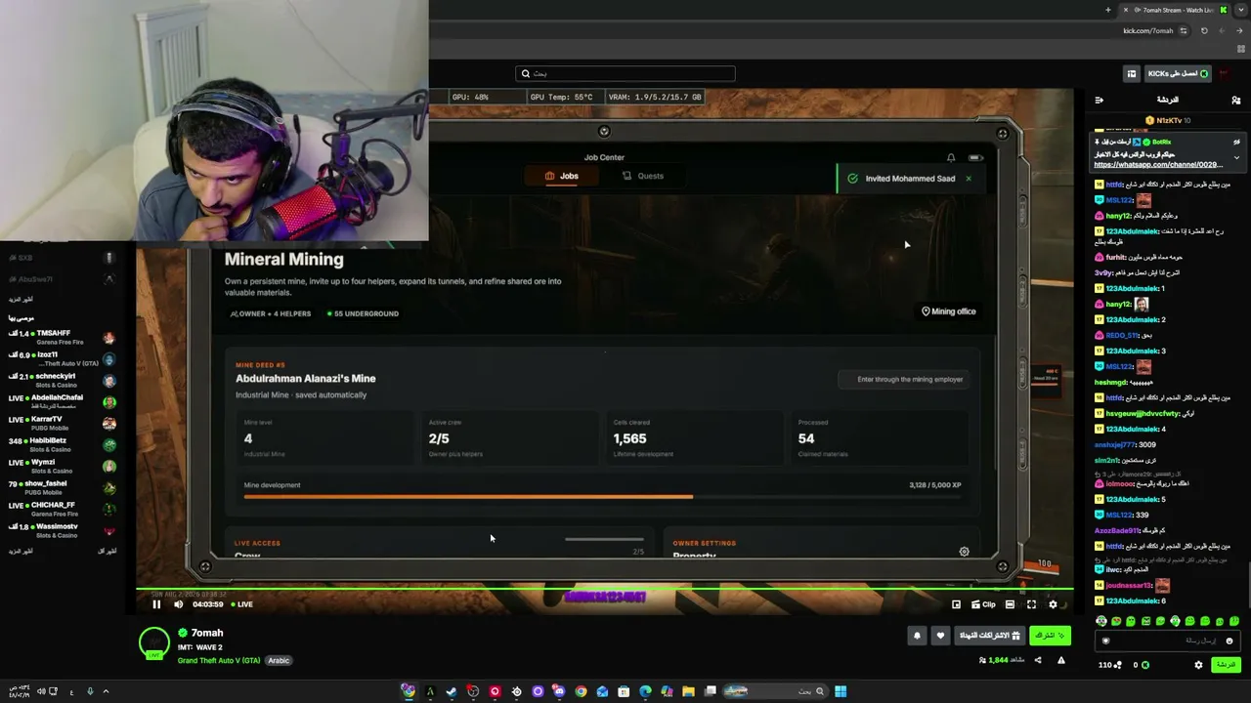Open Steam from the taskbar
The image size is (1251, 703).
[452, 691]
